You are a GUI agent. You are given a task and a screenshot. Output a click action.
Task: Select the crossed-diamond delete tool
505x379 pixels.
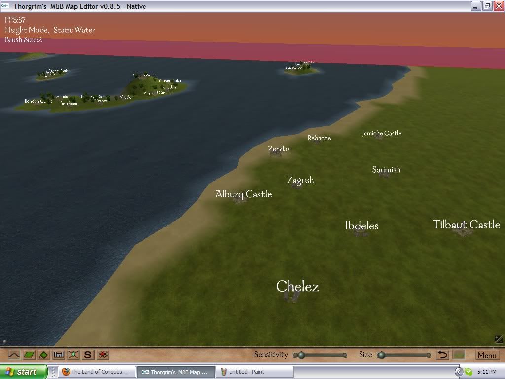coord(72,355)
